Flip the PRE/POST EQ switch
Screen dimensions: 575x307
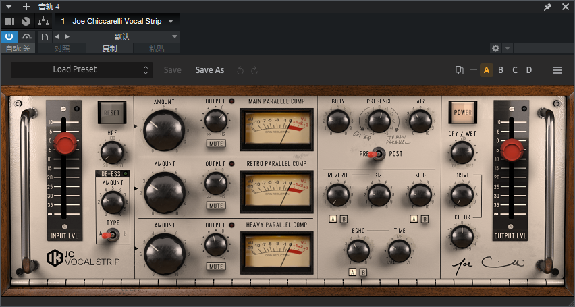click(x=377, y=154)
